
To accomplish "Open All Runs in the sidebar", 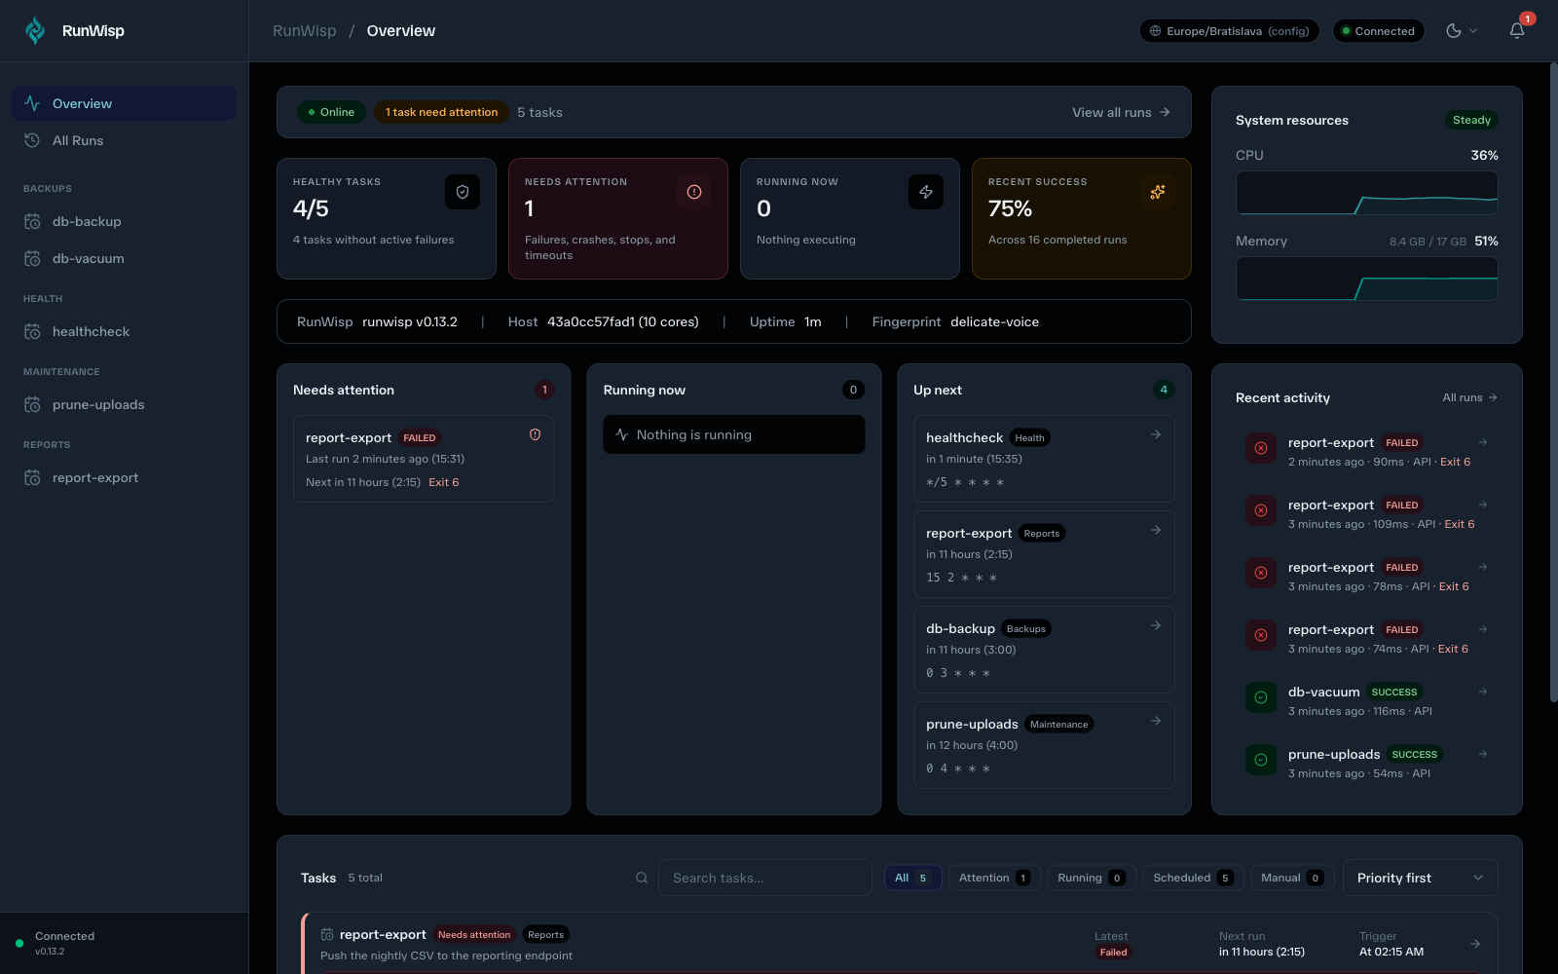I will [x=124, y=140].
